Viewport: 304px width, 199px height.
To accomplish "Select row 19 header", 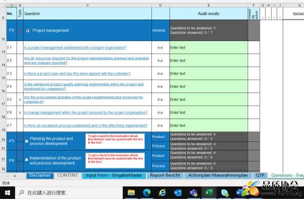I will point(3,125).
